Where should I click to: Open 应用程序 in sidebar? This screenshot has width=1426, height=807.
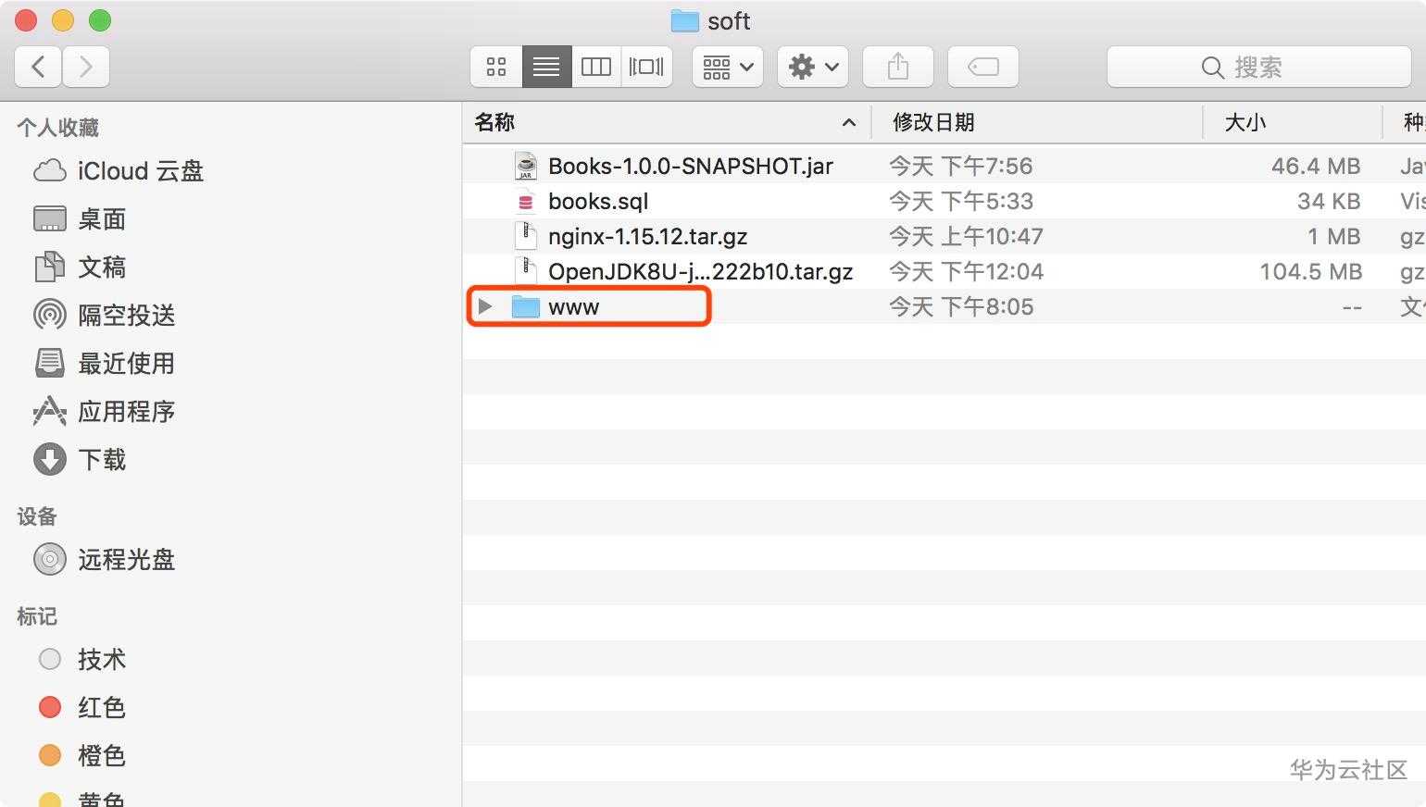pyautogui.click(x=104, y=412)
